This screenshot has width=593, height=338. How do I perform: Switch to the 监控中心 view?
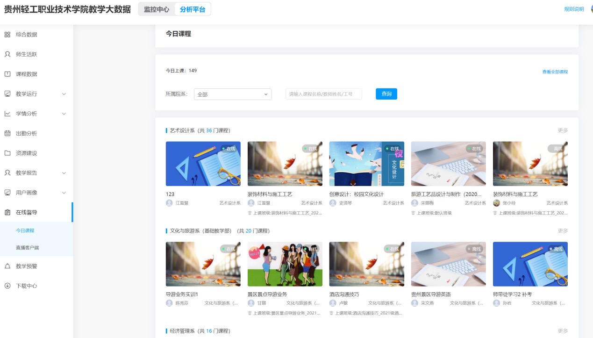coord(157,9)
